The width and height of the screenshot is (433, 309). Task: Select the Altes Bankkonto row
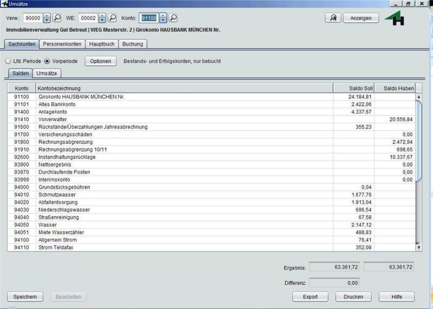pyautogui.click(x=211, y=104)
